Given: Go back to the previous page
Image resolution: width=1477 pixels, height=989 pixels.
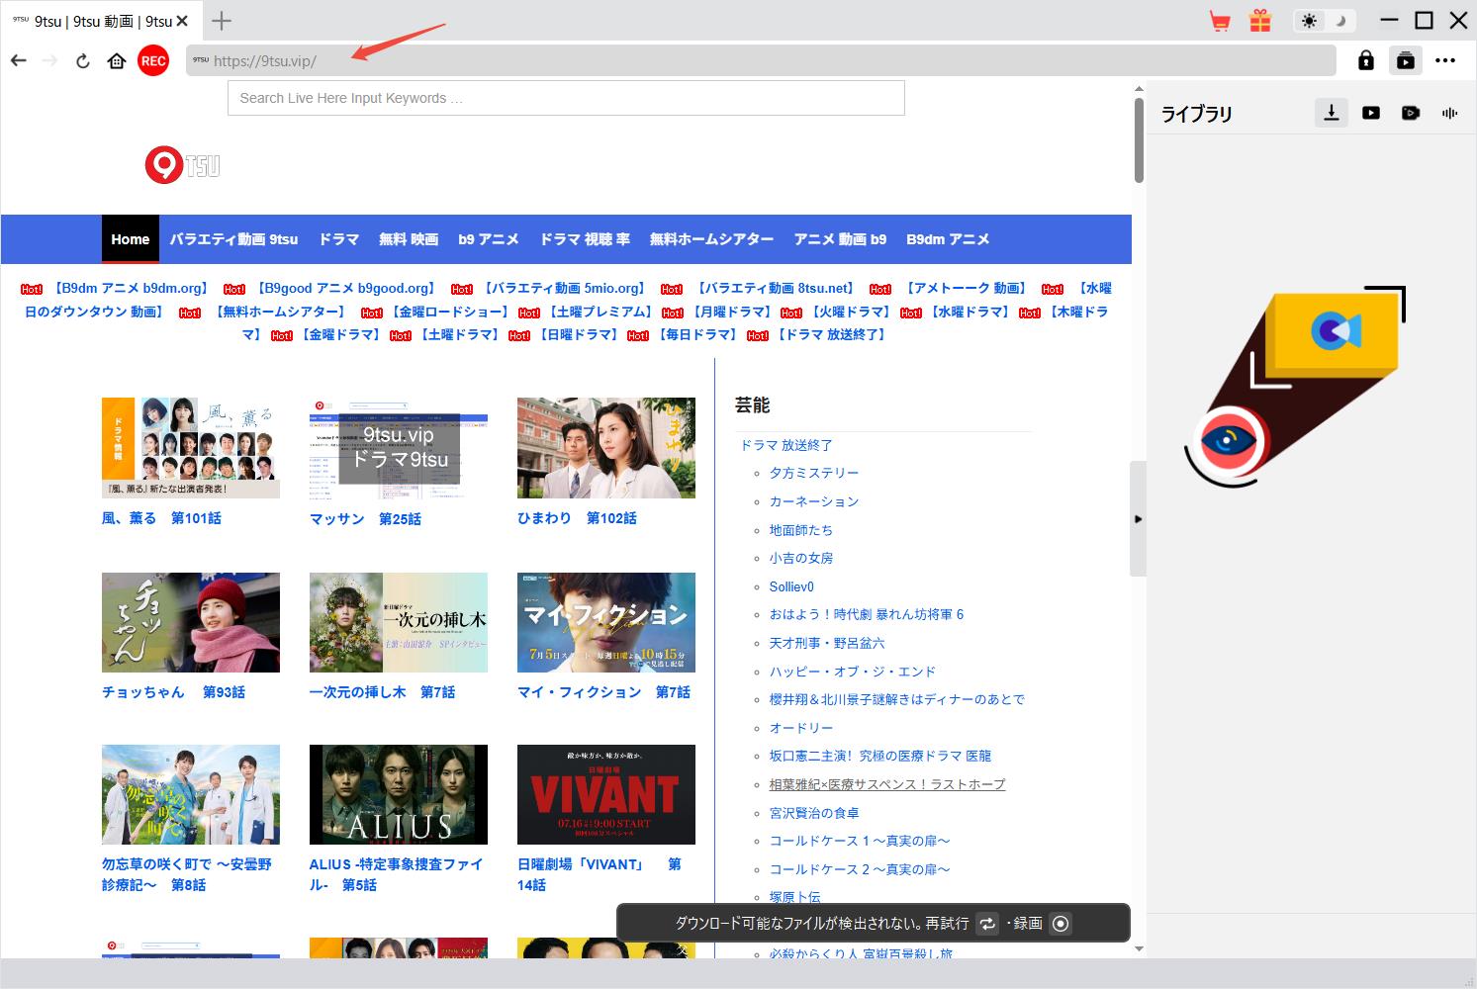Looking at the screenshot, I should pos(19,60).
